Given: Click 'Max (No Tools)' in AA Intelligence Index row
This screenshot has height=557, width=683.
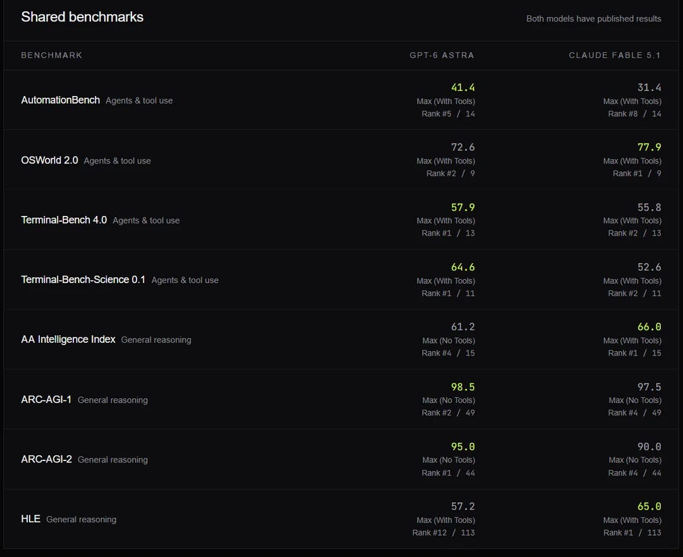Looking at the screenshot, I should (x=448, y=340).
